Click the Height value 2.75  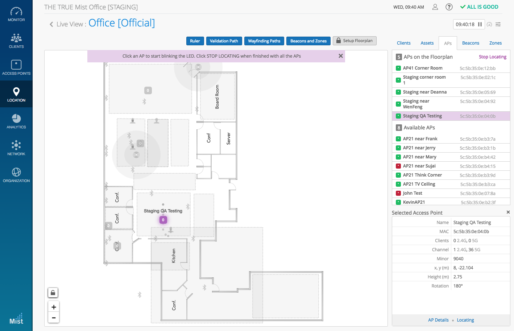coord(458,277)
